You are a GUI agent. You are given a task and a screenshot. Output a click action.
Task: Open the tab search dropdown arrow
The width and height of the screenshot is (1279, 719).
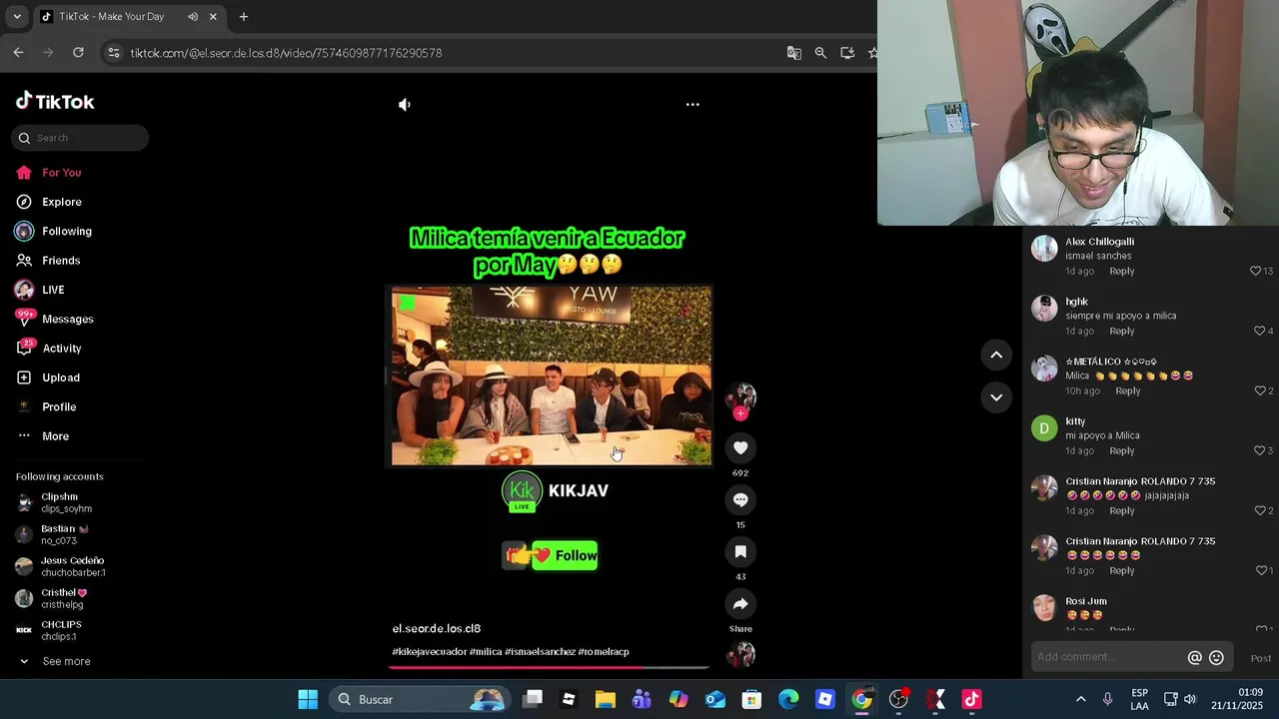(16, 17)
